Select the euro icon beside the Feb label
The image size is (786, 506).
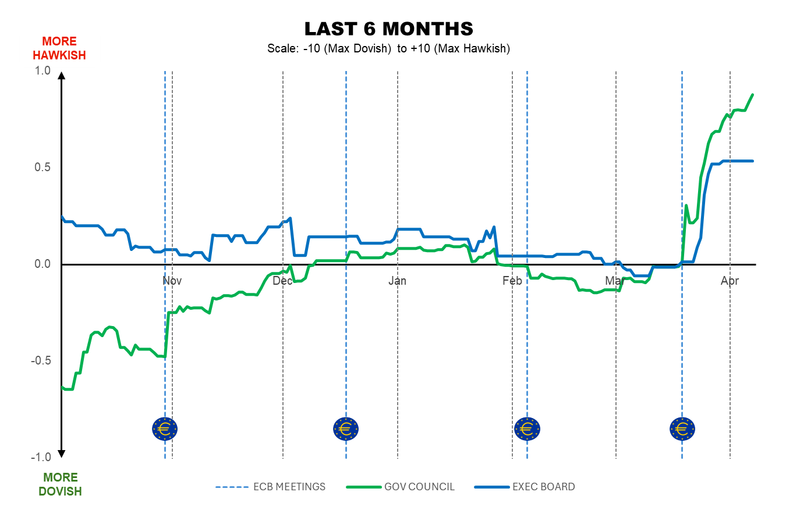(x=527, y=429)
